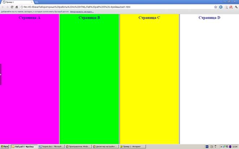This screenshot has height=149, width=239.
Task: Switch to Лаб раб 5 -Фреймы taskbar window
Action: (24, 146)
